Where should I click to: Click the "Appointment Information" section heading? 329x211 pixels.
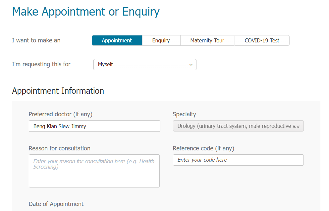coord(58,91)
